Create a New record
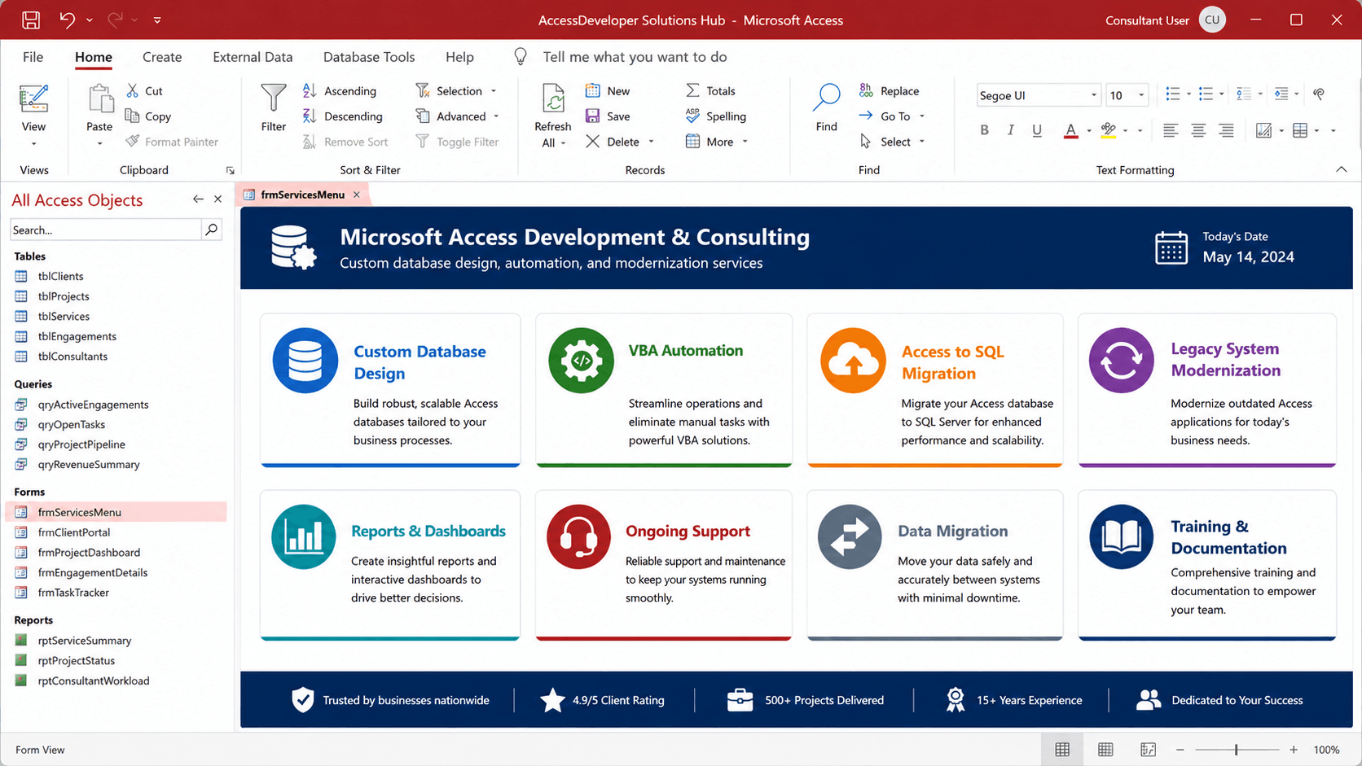 click(x=608, y=90)
